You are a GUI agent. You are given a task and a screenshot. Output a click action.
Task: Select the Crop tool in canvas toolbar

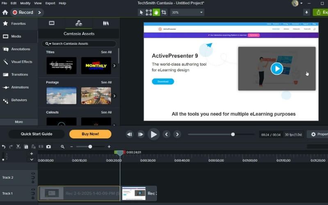click(x=164, y=12)
